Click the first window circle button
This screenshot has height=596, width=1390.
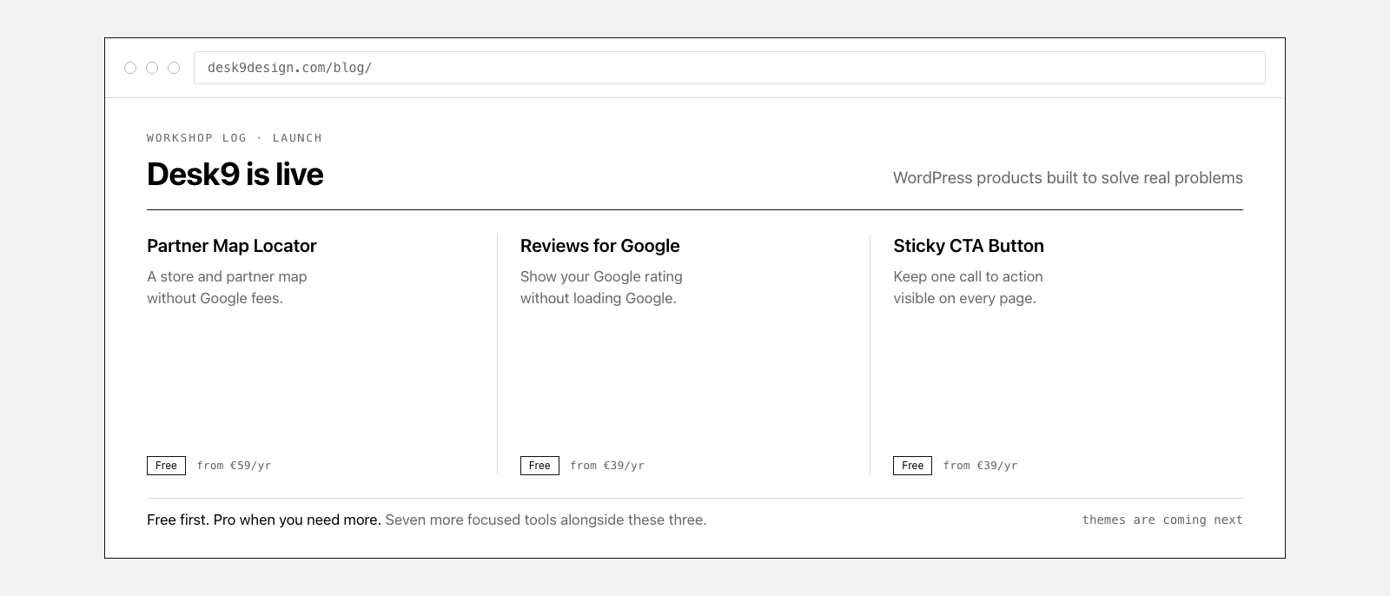(130, 68)
